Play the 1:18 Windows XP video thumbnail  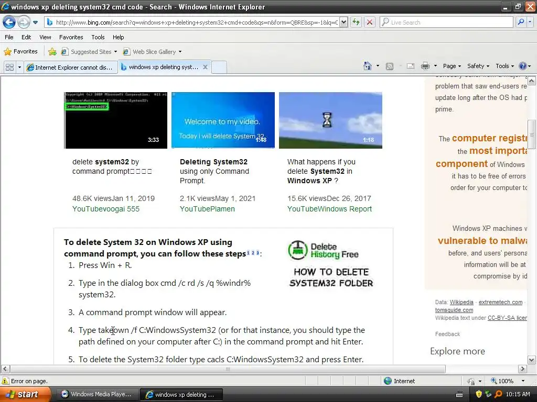click(330, 120)
